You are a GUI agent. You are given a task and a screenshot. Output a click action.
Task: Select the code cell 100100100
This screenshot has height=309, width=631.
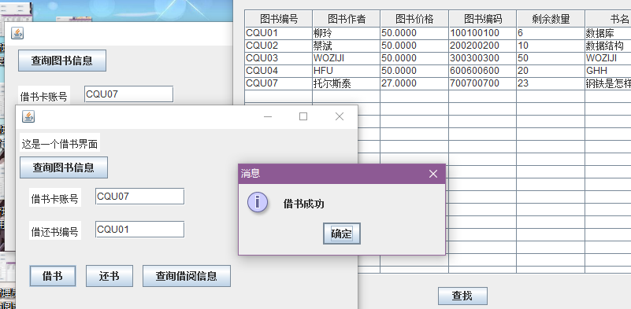coord(482,33)
